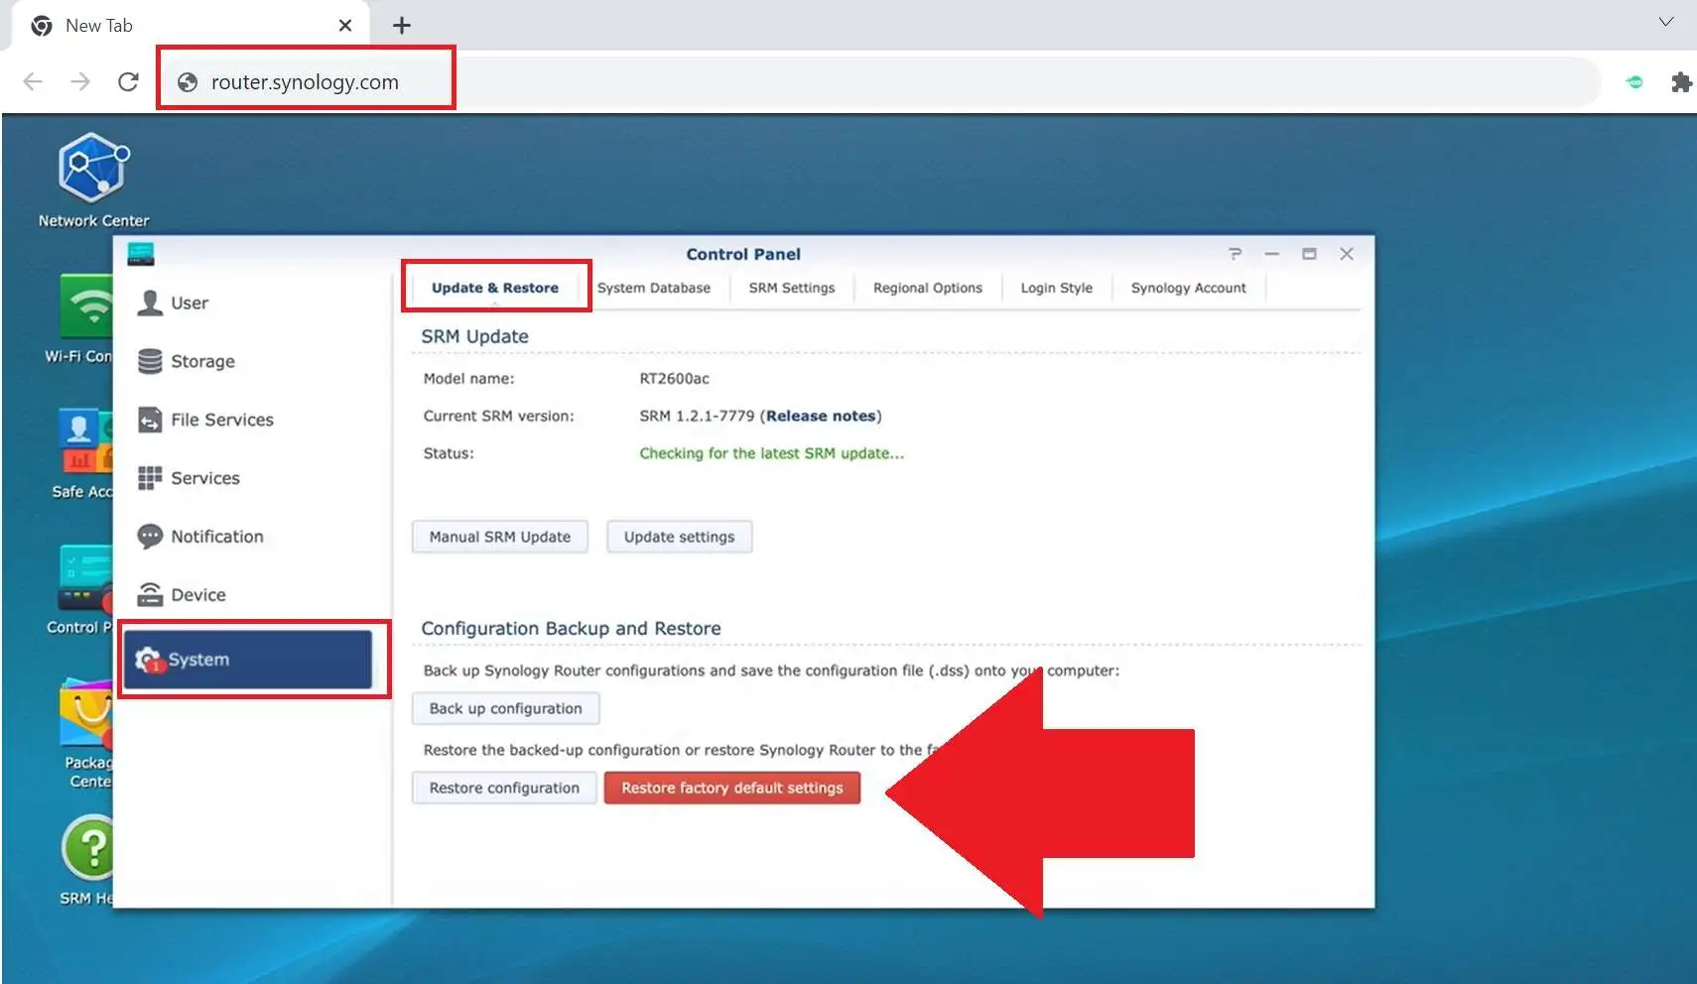Viewport: 1697px width, 984px height.
Task: Open the Package Center desktop icon
Action: [87, 734]
